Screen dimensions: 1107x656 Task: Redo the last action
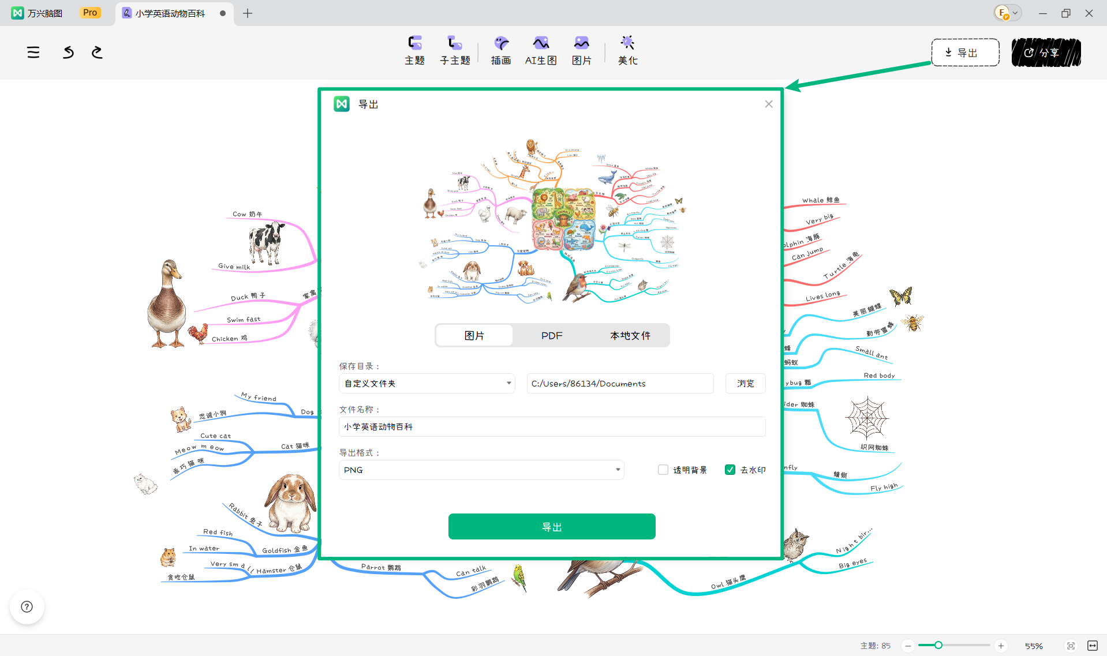pyautogui.click(x=97, y=53)
